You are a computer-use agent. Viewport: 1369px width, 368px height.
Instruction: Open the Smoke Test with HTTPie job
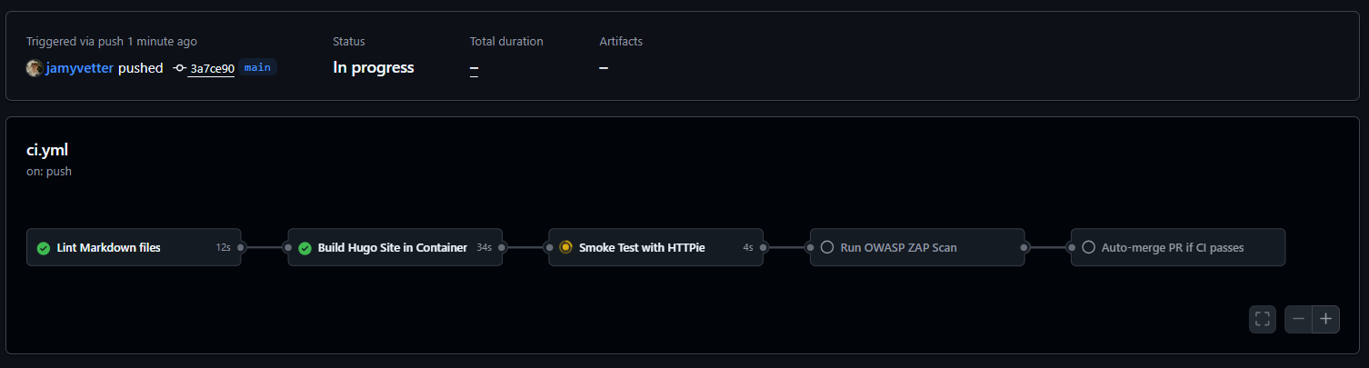642,247
